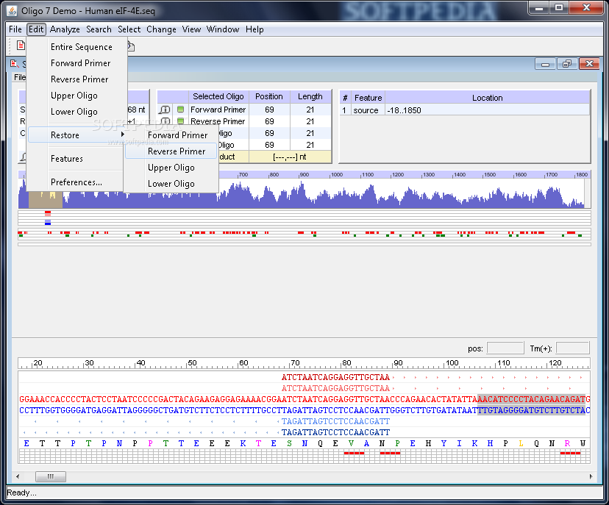Click the sequence window document icon
609x505 pixels.
[x=15, y=64]
